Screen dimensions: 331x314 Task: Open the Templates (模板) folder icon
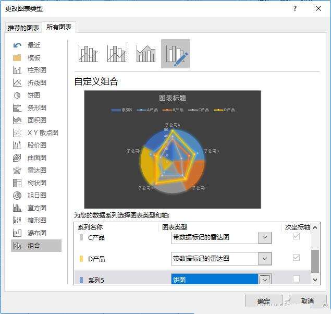(17, 58)
